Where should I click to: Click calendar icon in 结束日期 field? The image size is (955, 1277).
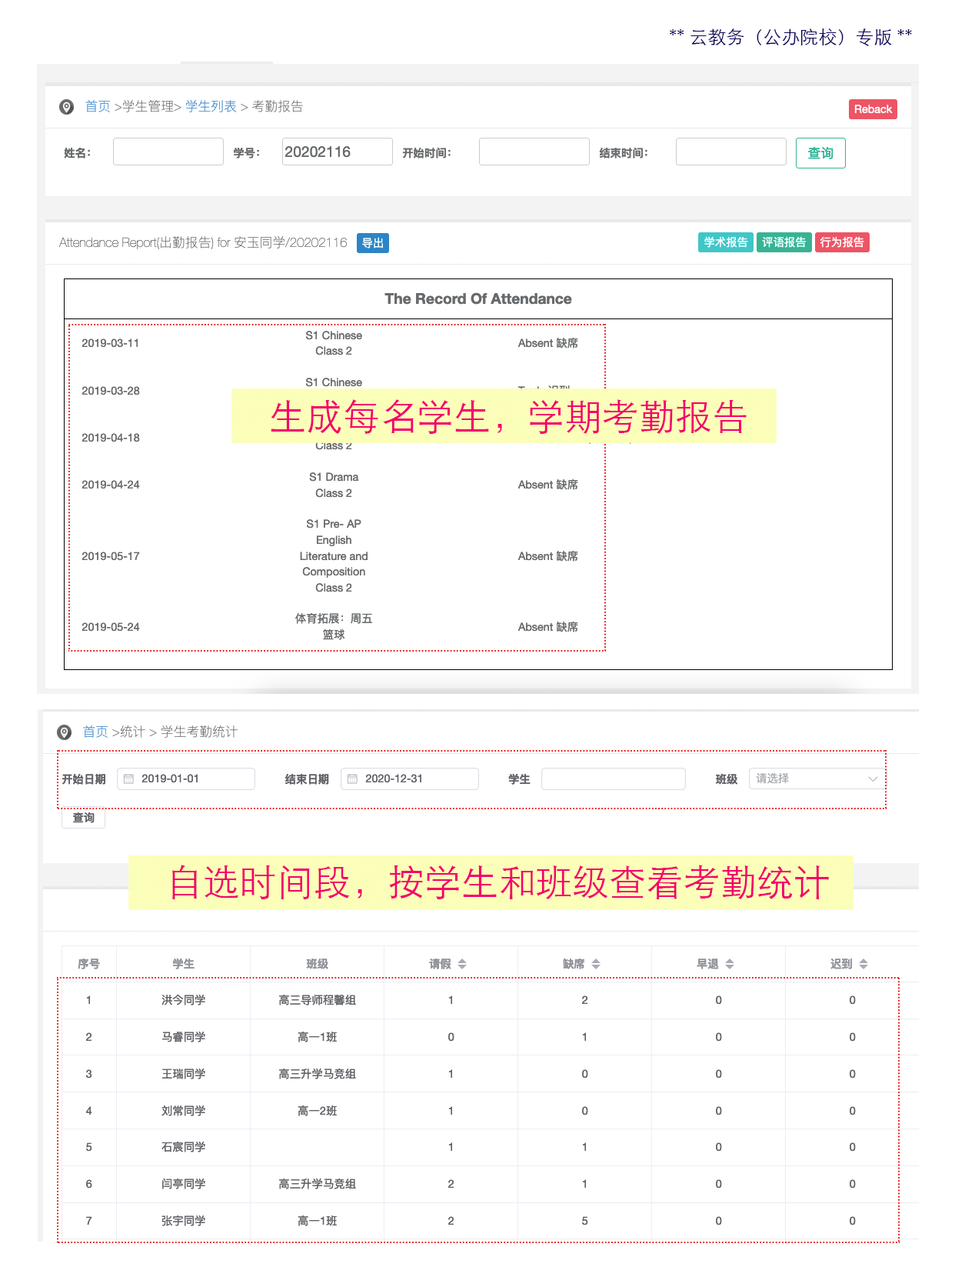coord(353,779)
